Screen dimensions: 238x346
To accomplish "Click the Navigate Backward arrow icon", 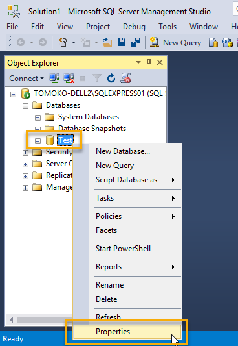I will click(21, 42).
